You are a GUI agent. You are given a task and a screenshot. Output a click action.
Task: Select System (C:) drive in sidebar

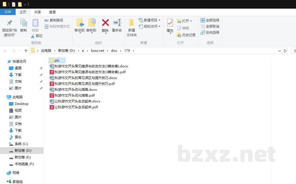point(21,144)
